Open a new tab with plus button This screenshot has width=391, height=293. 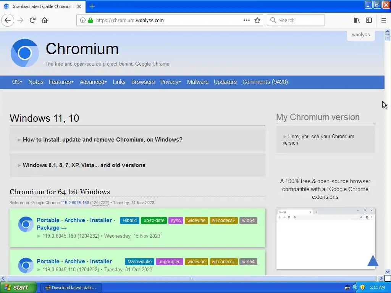coord(92,6)
